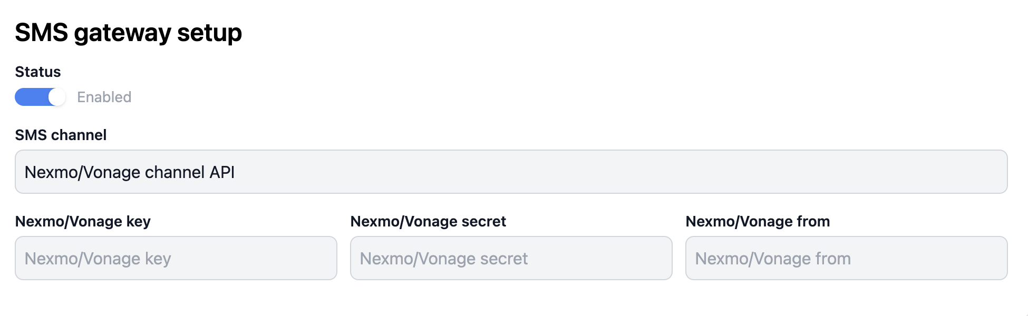Click the "Status" field label

(x=38, y=72)
